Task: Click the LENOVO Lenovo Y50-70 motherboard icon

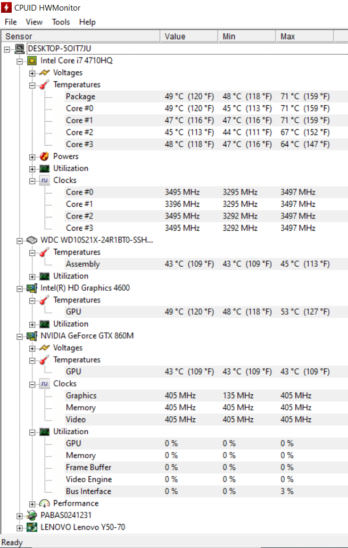Action: tap(32, 527)
